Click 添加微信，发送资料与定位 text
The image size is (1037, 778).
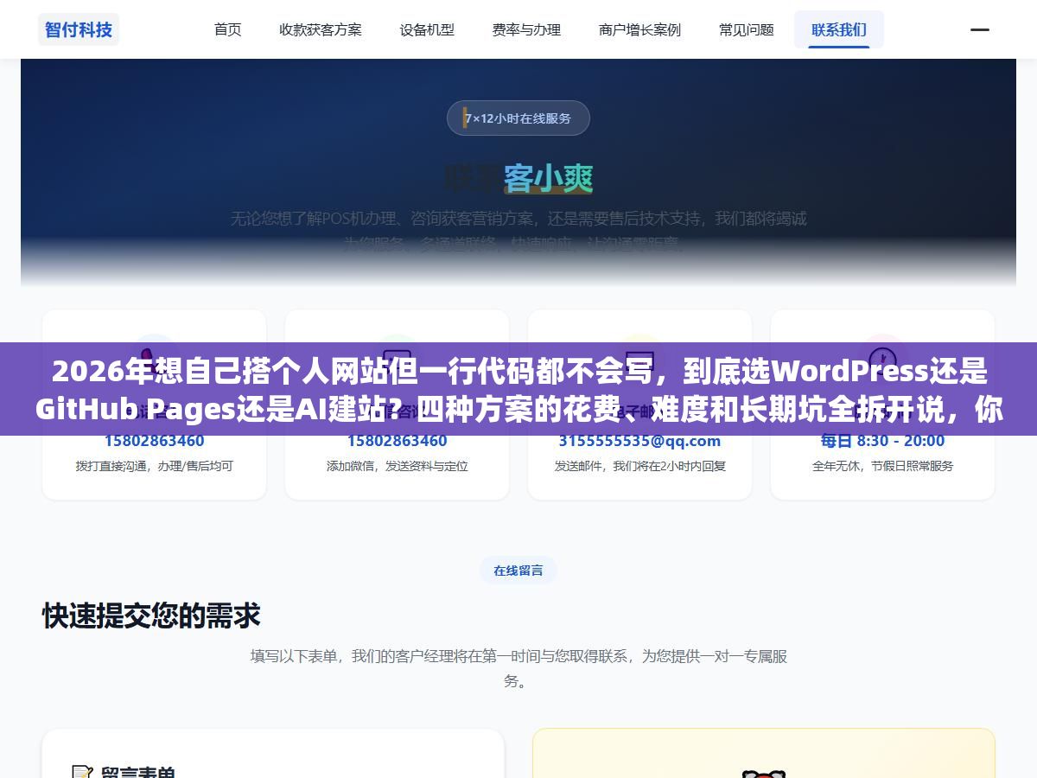coord(398,466)
